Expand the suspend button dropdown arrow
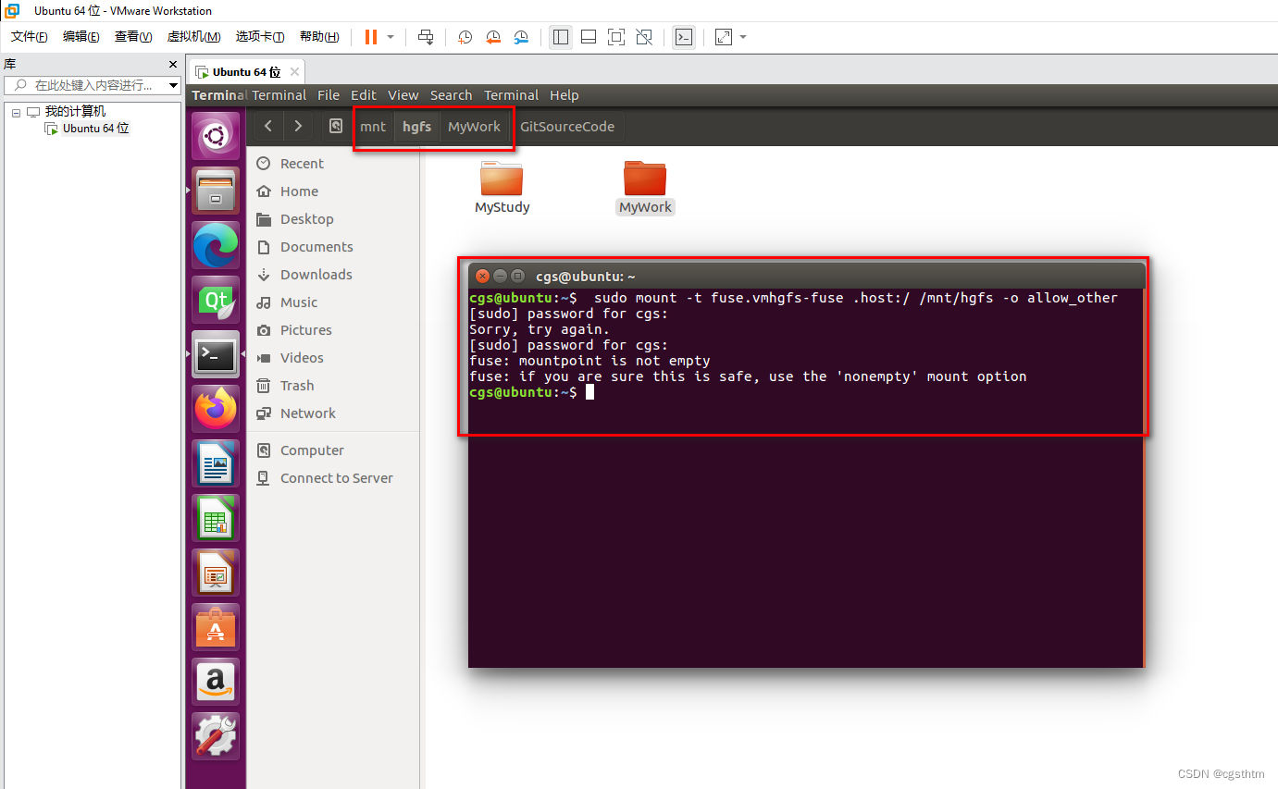 [x=390, y=37]
